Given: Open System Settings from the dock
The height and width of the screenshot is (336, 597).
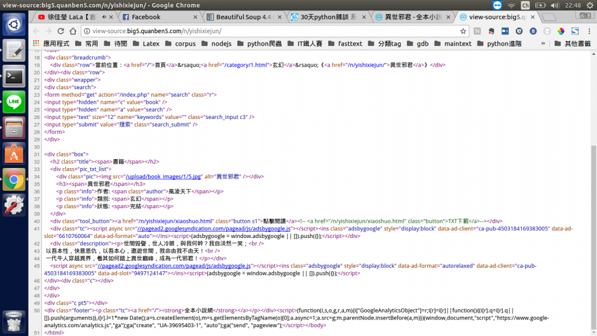Looking at the screenshot, I should tap(14, 205).
